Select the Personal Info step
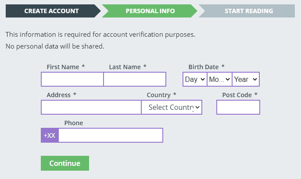This screenshot has width=301, height=179. coord(150,11)
